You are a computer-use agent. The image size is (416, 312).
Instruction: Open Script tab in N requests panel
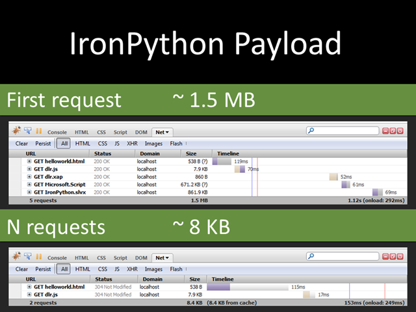click(x=120, y=258)
